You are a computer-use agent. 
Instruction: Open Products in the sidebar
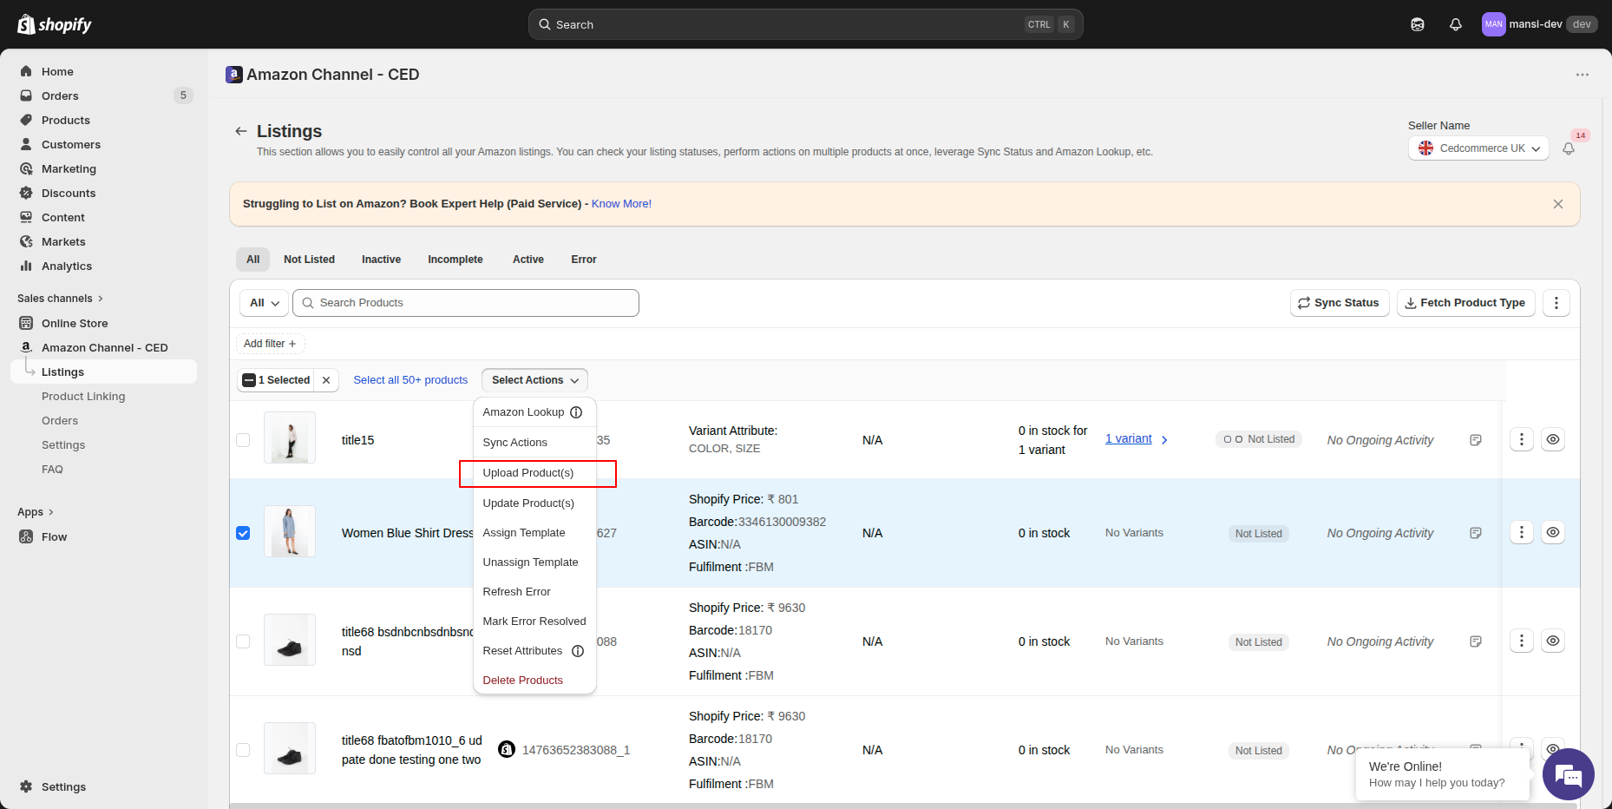pos(66,120)
